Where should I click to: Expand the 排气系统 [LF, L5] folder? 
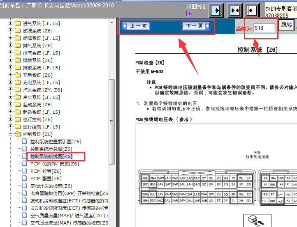10,53
